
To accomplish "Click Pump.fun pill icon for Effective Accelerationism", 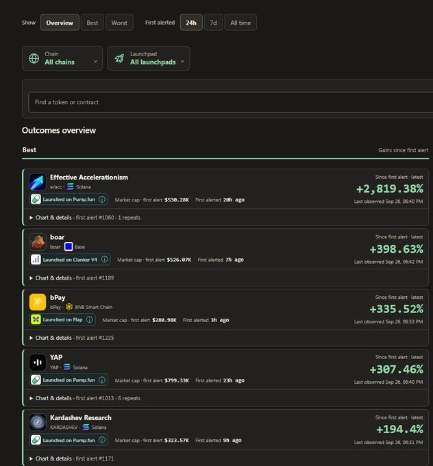I will pos(36,199).
